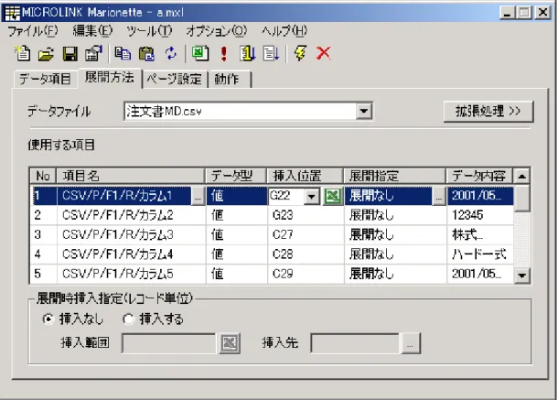558x400 pixels.
Task: Click the Excel cell picker icon in row 1
Action: click(x=332, y=196)
